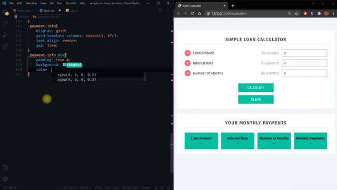
Task: Click the unsaved dot on style.css tab
Action: (60, 11)
